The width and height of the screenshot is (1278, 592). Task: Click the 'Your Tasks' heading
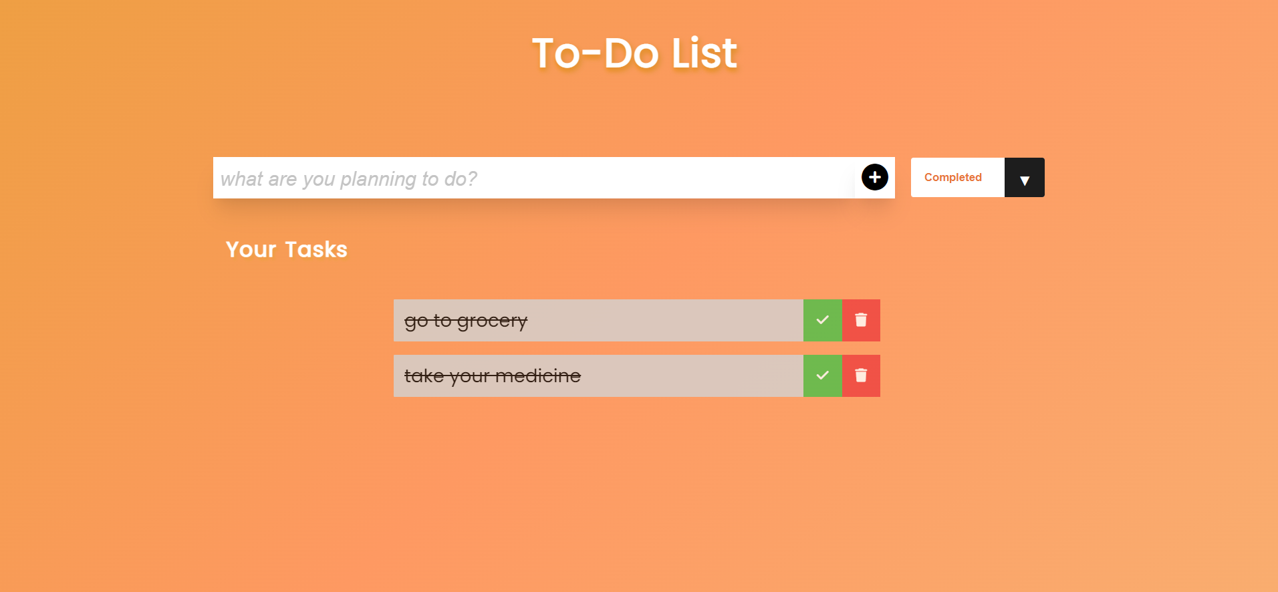286,249
